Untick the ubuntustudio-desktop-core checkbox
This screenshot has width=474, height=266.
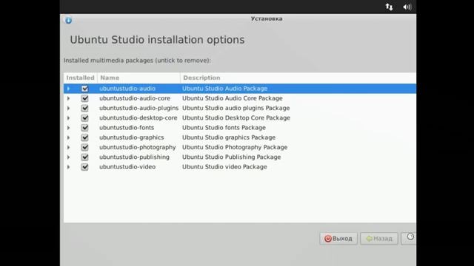pos(84,118)
